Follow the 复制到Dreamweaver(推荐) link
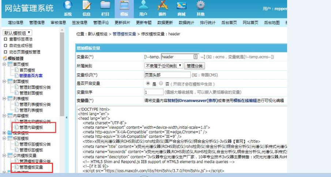Screen dimensions: 331x177 [x=193, y=101]
